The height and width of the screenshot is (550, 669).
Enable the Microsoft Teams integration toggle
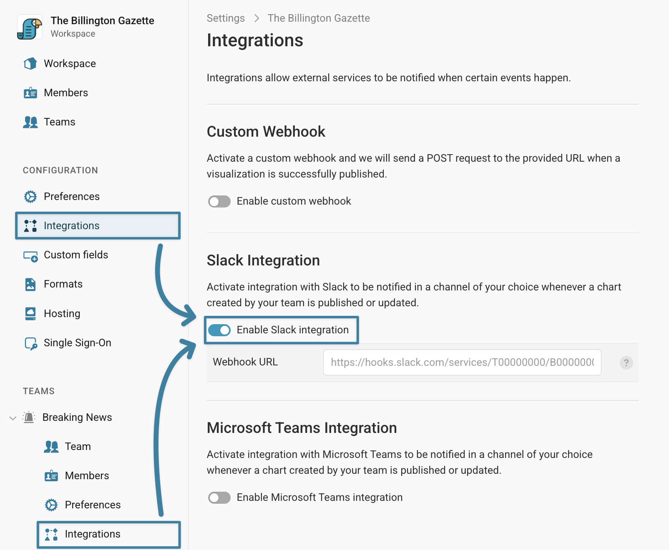pyautogui.click(x=219, y=498)
